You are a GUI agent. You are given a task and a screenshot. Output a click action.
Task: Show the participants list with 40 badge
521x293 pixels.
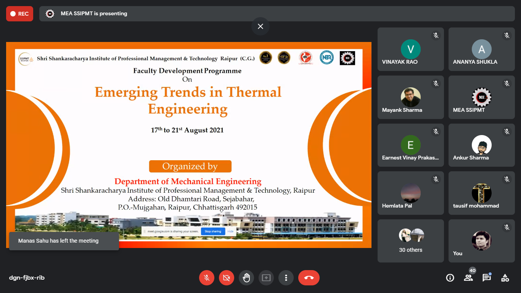[x=468, y=278]
